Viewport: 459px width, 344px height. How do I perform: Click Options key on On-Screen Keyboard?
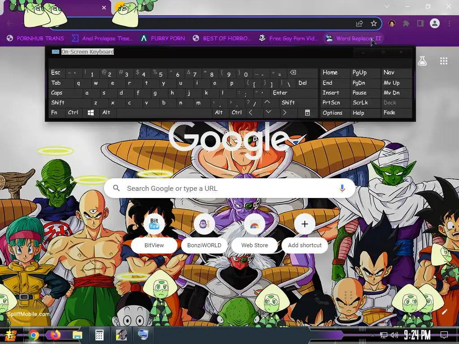point(335,112)
